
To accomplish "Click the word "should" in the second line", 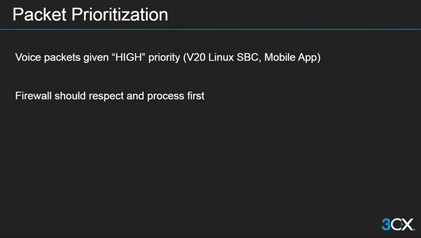I will pyautogui.click(x=68, y=96).
